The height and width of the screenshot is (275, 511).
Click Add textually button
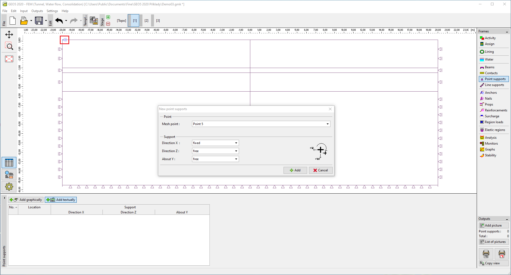point(61,200)
